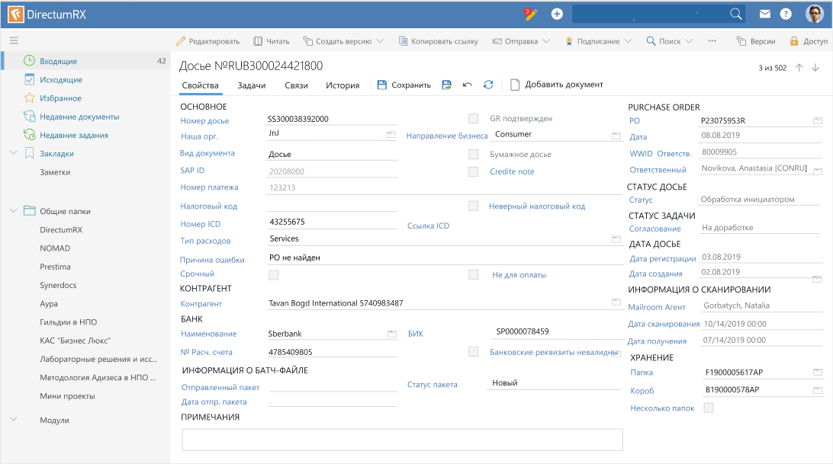Switch to the Задачи tab
Image resolution: width=833 pixels, height=464 pixels.
251,85
